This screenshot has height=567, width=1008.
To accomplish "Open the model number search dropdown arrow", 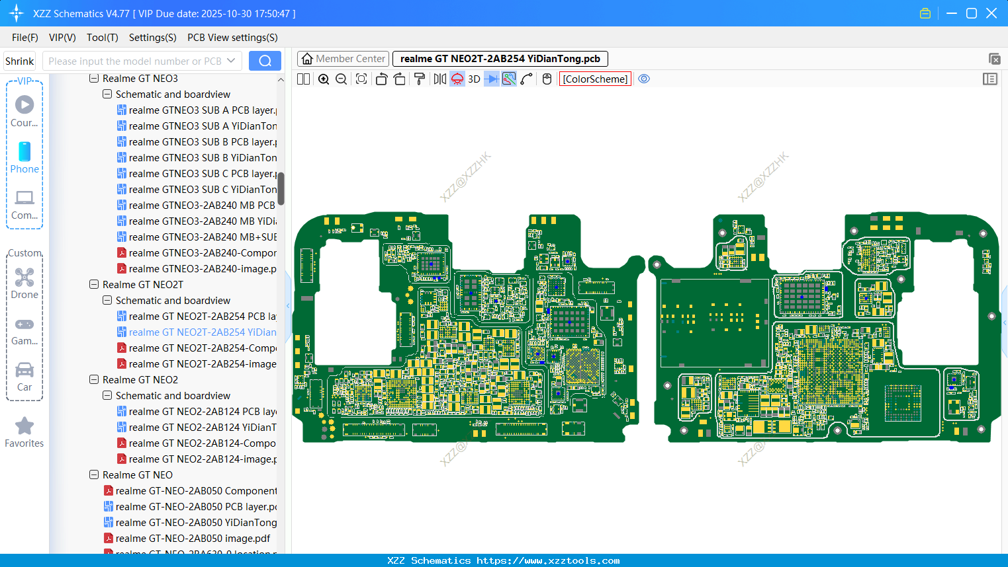I will coord(231,61).
